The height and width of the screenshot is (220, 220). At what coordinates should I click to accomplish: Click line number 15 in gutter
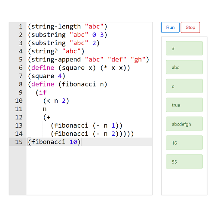(x=19, y=142)
